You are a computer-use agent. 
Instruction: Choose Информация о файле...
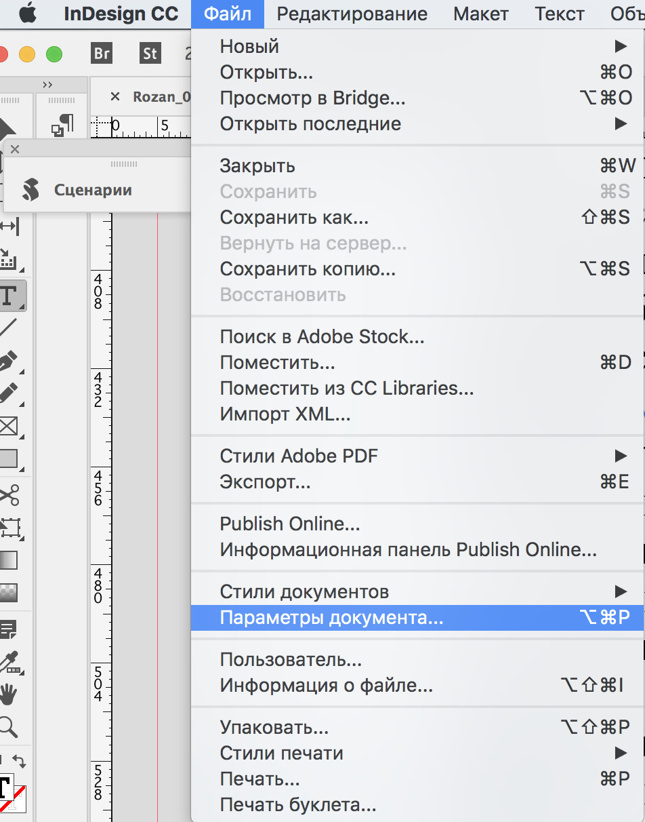tap(417, 686)
